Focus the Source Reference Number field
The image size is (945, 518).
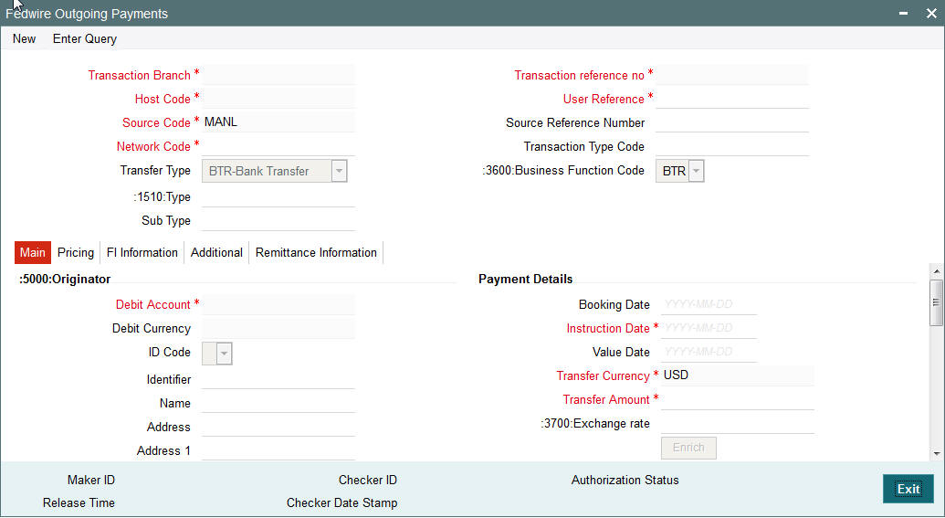[x=731, y=122]
